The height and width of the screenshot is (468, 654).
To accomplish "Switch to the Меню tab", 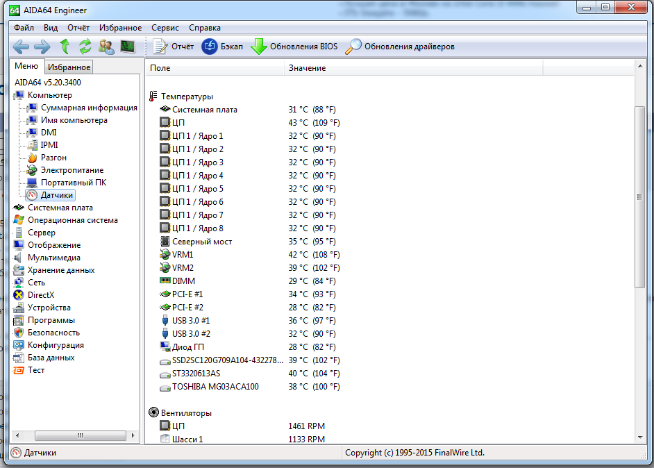I will coord(26,67).
